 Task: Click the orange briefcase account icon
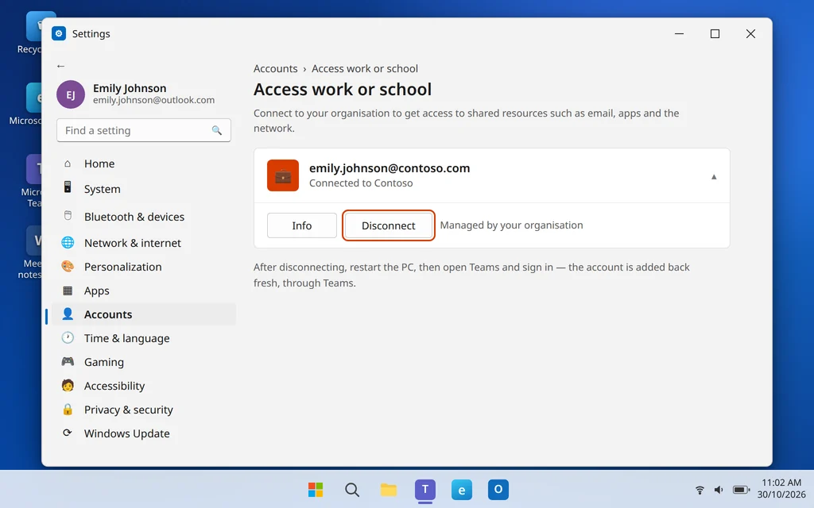283,175
